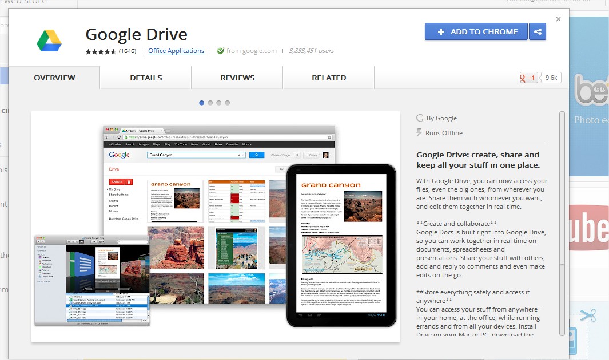Open the Related tab
The height and width of the screenshot is (360, 609).
tap(329, 78)
